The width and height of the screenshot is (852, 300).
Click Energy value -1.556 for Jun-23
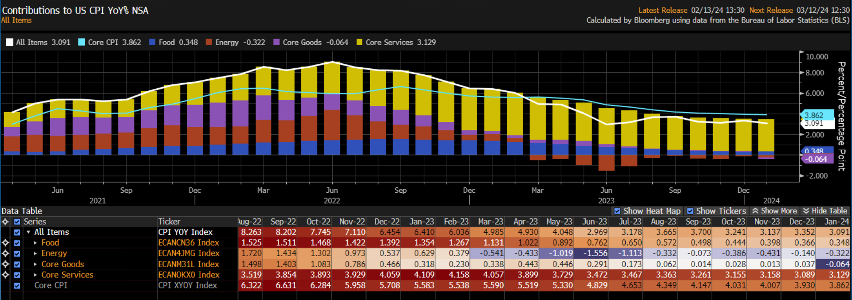[595, 253]
